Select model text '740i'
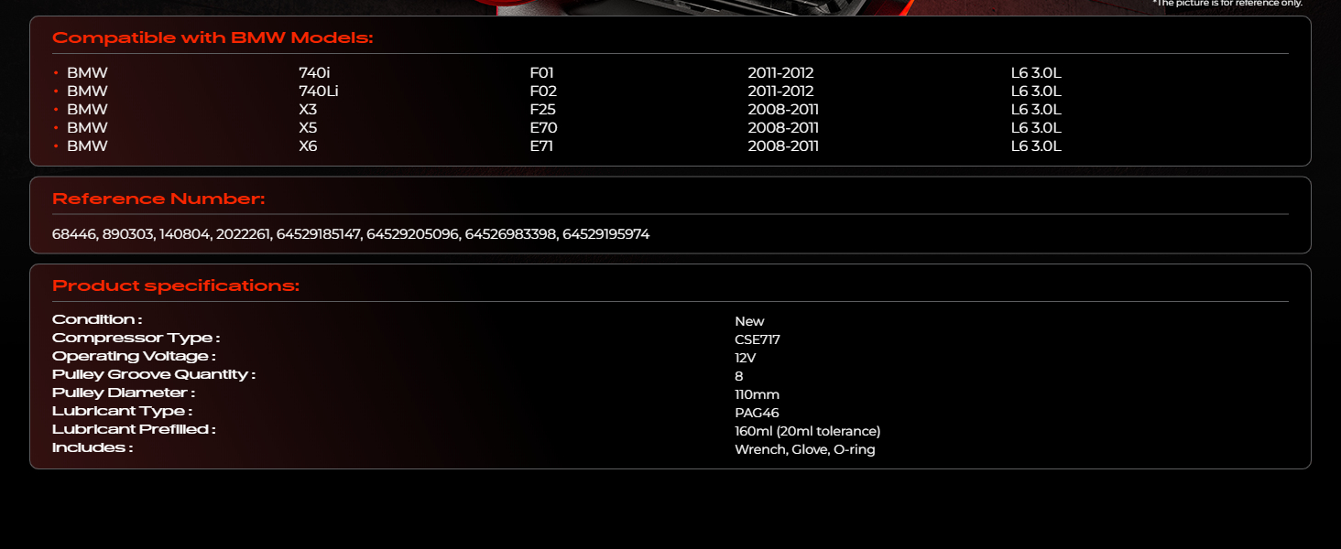The width and height of the screenshot is (1341, 549). click(x=314, y=73)
